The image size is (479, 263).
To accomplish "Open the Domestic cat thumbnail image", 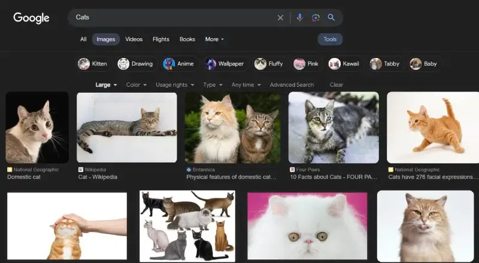I will coord(37,127).
